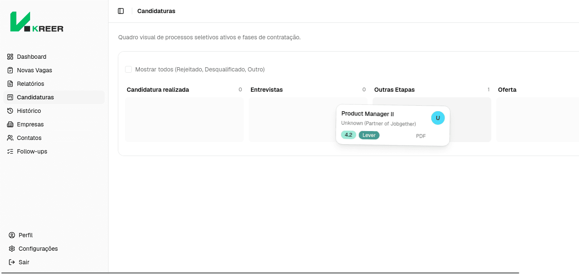Click the horizontal scrollbar at the bottom
The height and width of the screenshot is (274, 579).
[x=260, y=273]
